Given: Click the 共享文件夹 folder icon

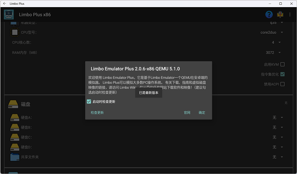Looking at the screenshot, I should point(15,157).
